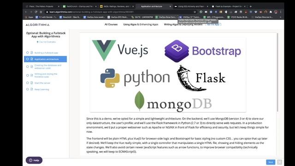Open Start the server lesson
Image resolution: width=295 pixels, height=166 pixels.
pos(42,83)
